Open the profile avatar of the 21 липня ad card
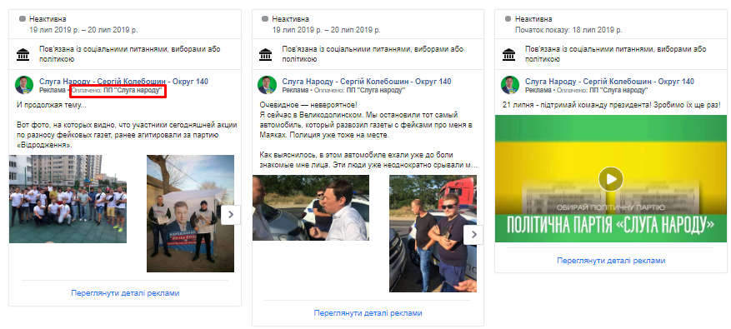Image resolution: width=731 pixels, height=329 pixels. coord(510,85)
